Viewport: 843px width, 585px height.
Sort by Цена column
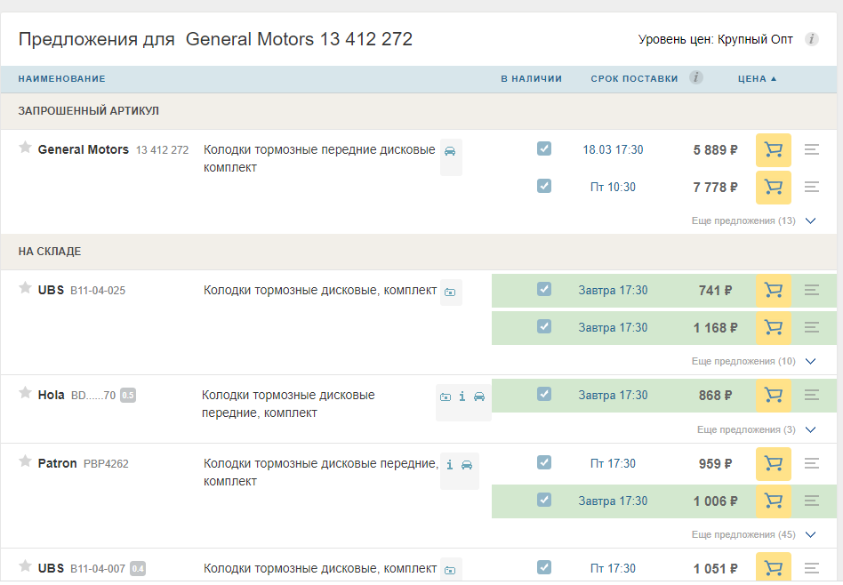tap(757, 79)
